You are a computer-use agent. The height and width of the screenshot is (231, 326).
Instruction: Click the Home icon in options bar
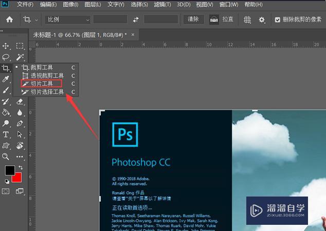pyautogui.click(x=9, y=20)
